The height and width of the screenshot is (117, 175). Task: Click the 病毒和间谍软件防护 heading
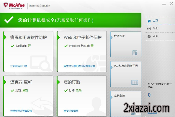28,37
